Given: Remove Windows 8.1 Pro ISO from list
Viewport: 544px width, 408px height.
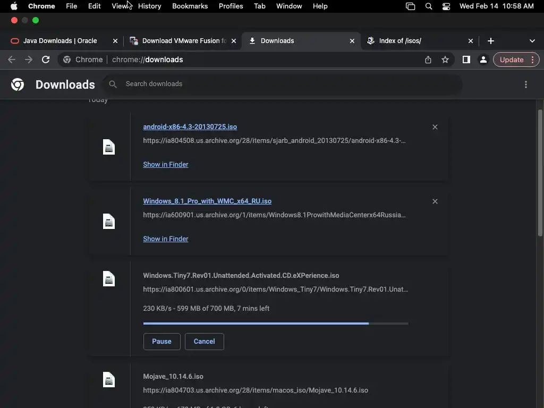Looking at the screenshot, I should tap(435, 201).
